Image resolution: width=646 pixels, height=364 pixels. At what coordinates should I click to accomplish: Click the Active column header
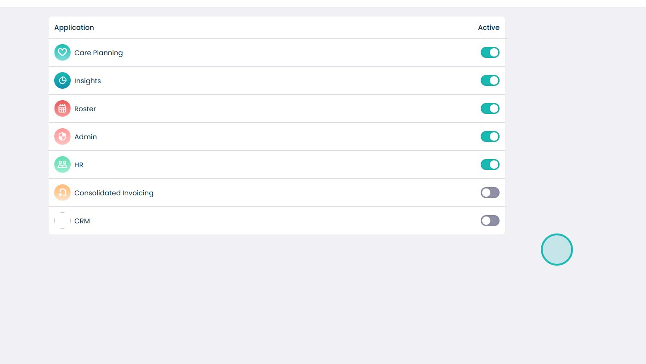pyautogui.click(x=489, y=28)
